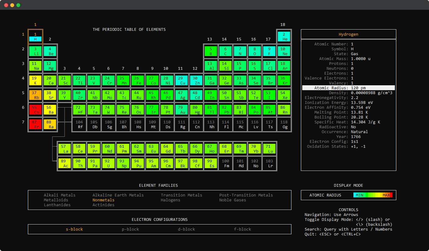Click period 7 row label

click(23, 122)
